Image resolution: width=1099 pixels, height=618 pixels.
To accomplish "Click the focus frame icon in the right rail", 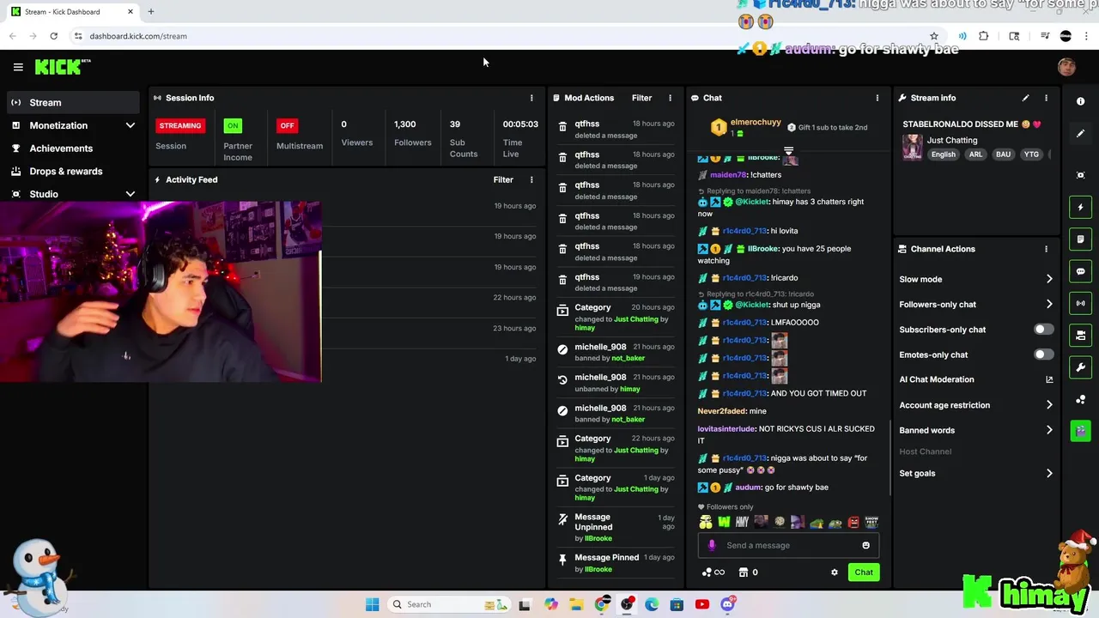I will tap(1081, 175).
